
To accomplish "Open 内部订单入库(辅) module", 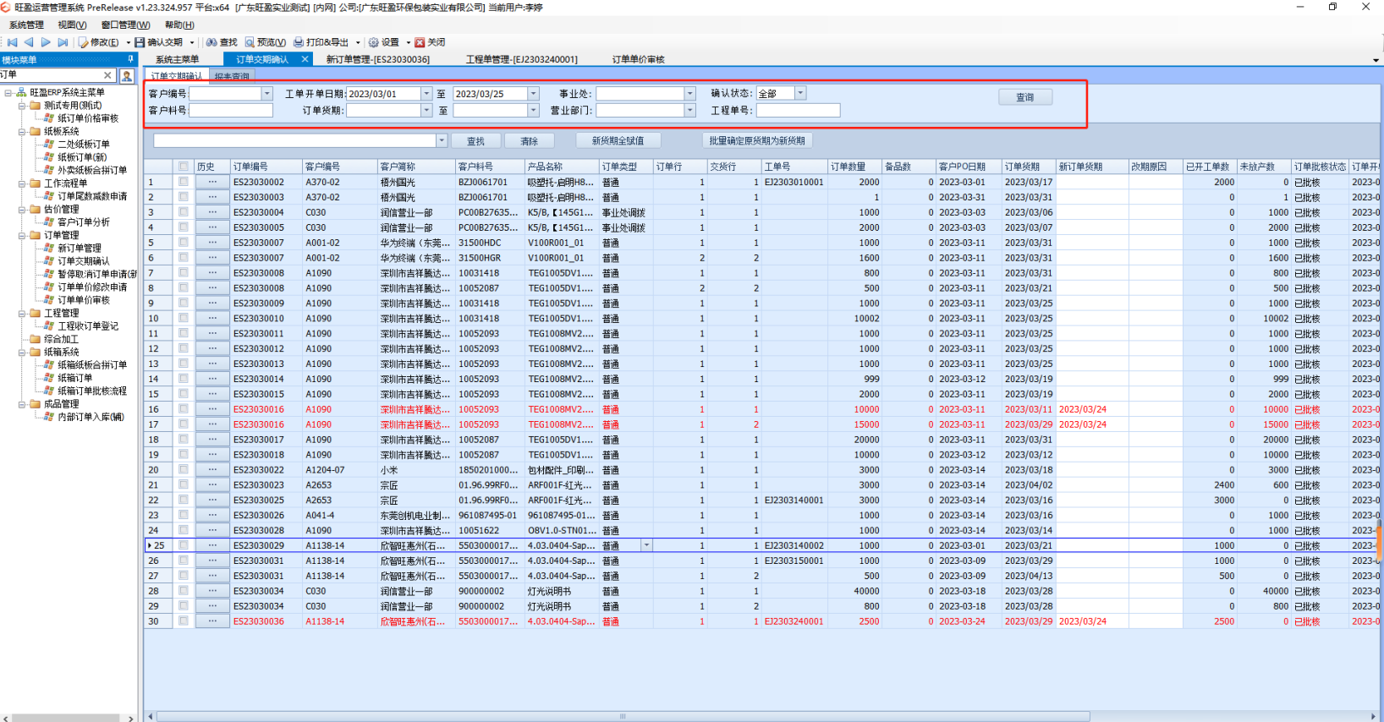I will coord(91,417).
